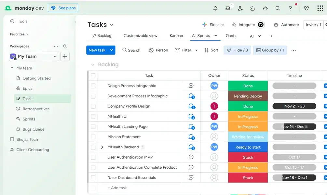Switch to the Kanban tab
The width and height of the screenshot is (327, 195).
176,36
